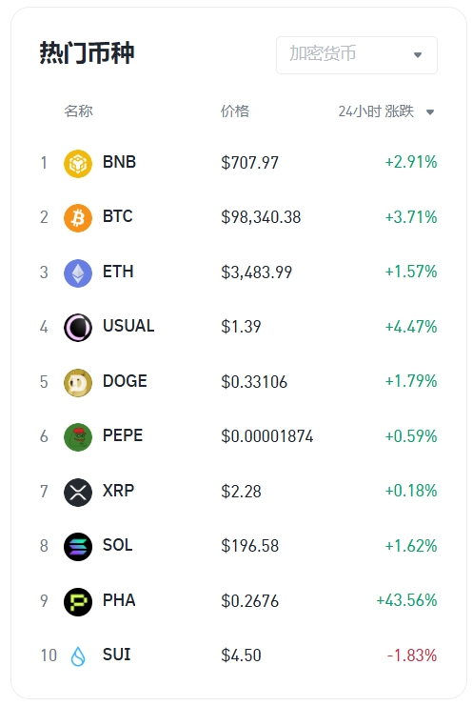This screenshot has height=706, width=473.
Task: Click the arrow in the 加密货币 combo box
Action: point(418,55)
